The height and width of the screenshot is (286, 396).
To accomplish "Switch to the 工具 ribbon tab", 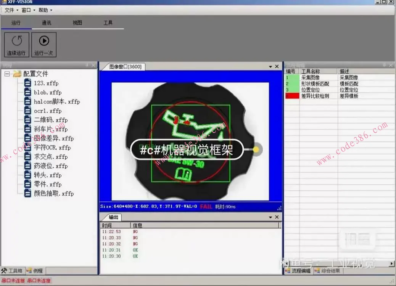I will point(108,23).
